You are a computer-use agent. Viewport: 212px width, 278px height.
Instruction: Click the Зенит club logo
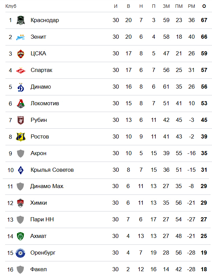[21, 37]
